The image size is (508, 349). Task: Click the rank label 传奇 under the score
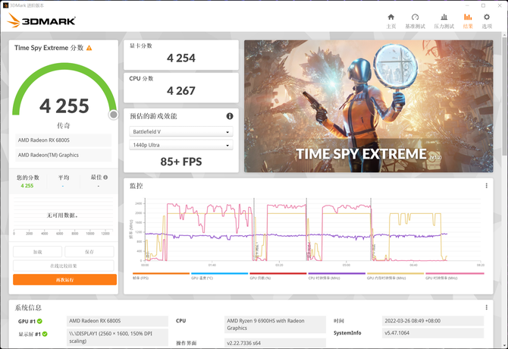64,125
